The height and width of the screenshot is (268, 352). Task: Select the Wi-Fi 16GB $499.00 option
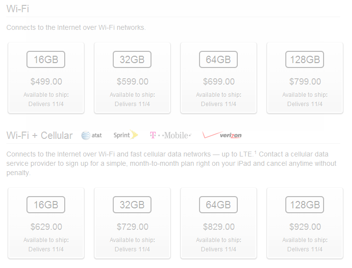click(46, 78)
